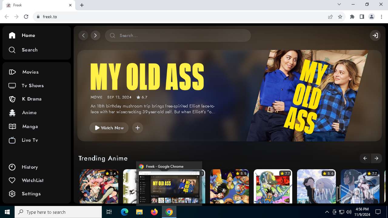Toggle Chrome side panel icon
The height and width of the screenshot is (218, 388).
tap(362, 17)
